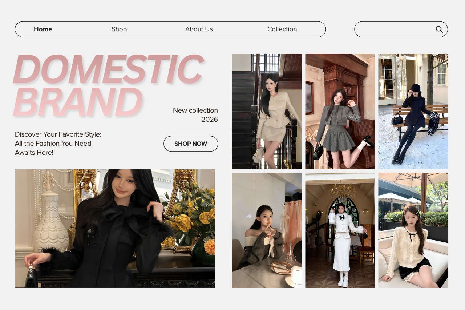Open the About Us page
Screen dimensions: 465x310
click(x=199, y=29)
